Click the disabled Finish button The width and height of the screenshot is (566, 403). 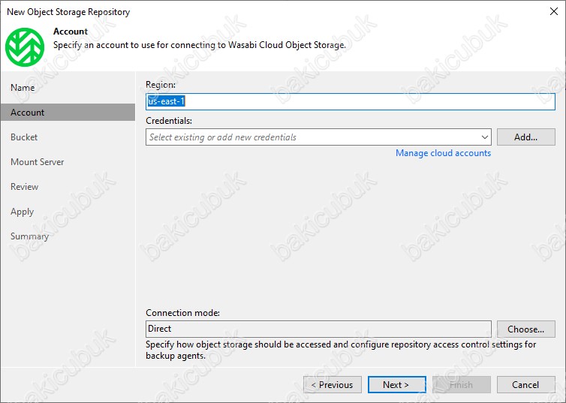click(x=462, y=384)
